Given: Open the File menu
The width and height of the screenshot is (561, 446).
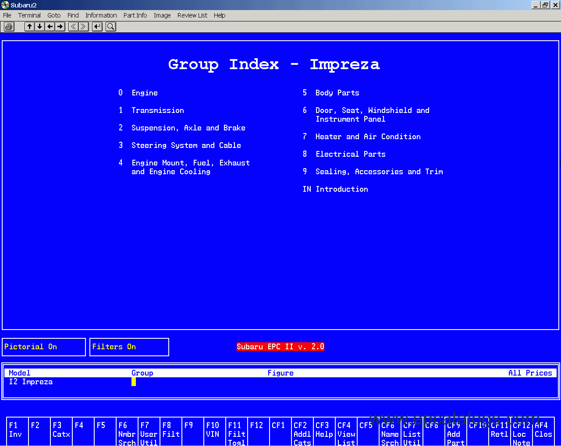Looking at the screenshot, I should coord(7,15).
